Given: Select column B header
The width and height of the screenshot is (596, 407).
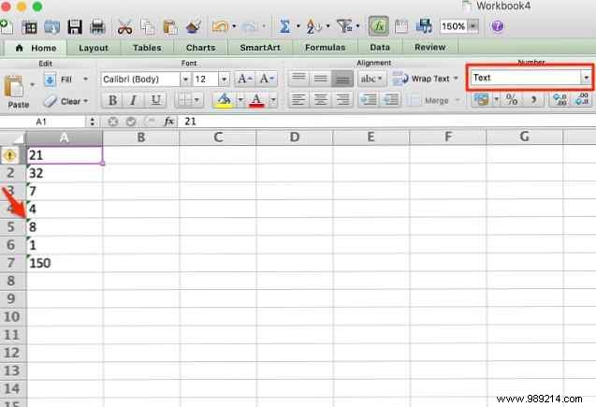Looking at the screenshot, I should [x=141, y=137].
